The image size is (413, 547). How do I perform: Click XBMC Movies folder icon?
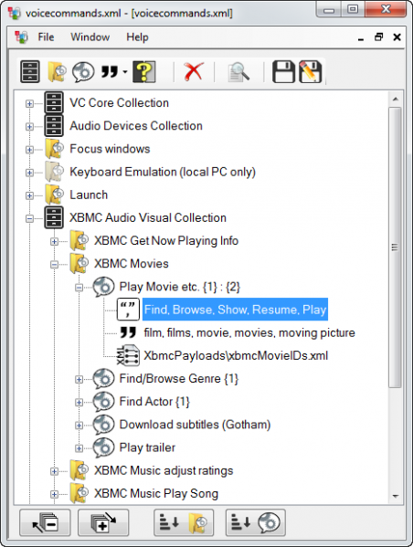pos(79,263)
